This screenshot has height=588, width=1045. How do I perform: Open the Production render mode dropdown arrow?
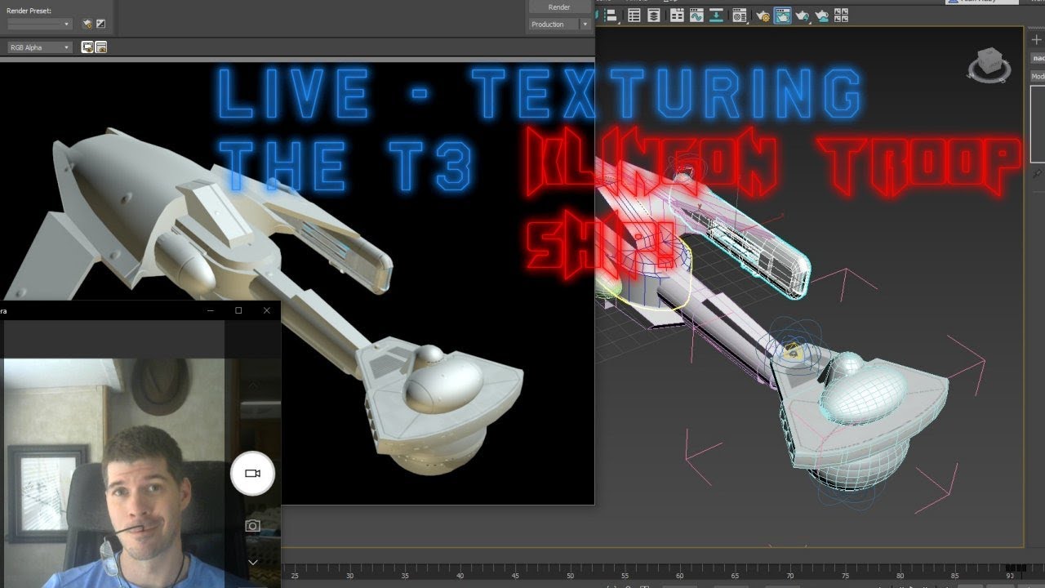585,24
